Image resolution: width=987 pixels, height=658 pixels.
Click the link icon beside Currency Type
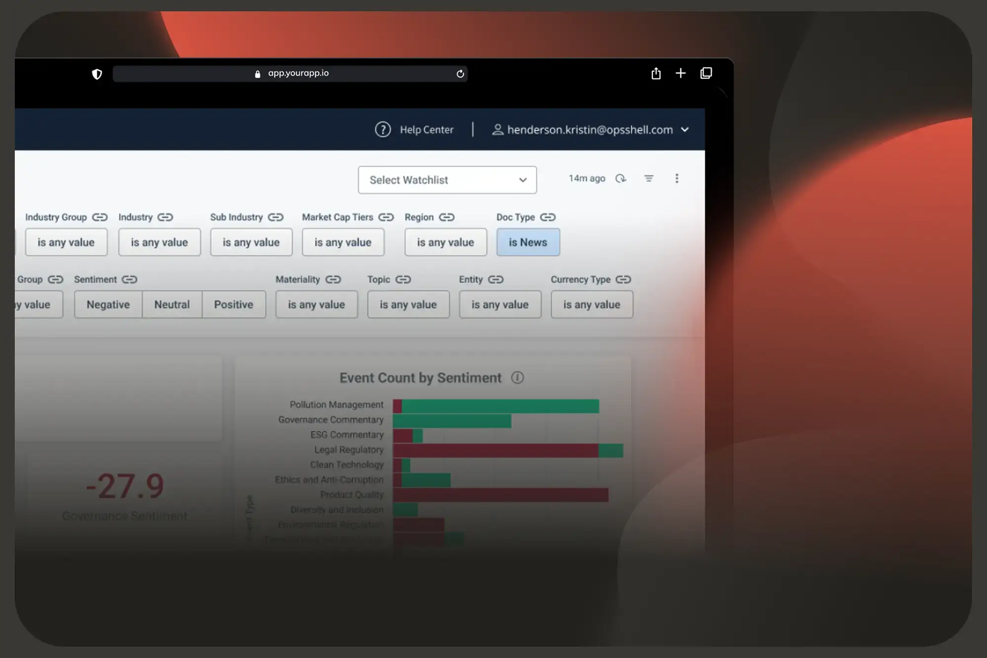point(623,279)
